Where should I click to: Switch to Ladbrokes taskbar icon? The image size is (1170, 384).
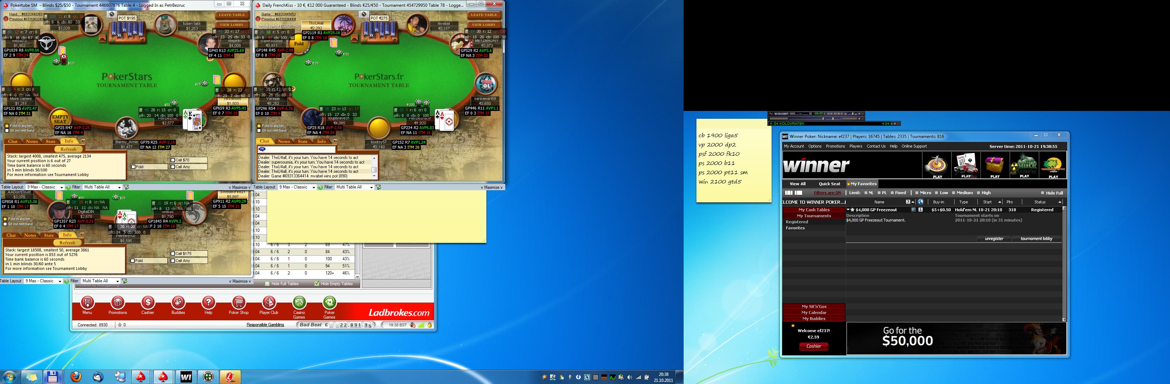(230, 376)
